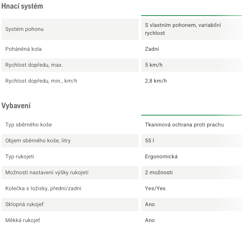Select the Vybavení section heading
The image size is (243, 229).
(16, 106)
